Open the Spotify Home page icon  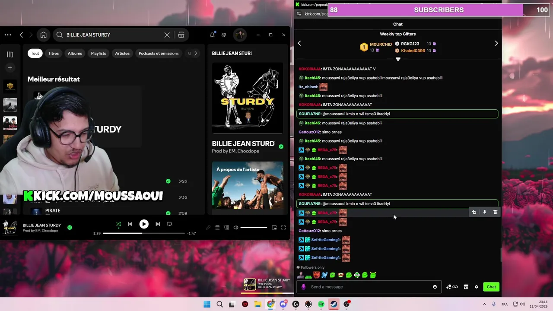click(44, 35)
